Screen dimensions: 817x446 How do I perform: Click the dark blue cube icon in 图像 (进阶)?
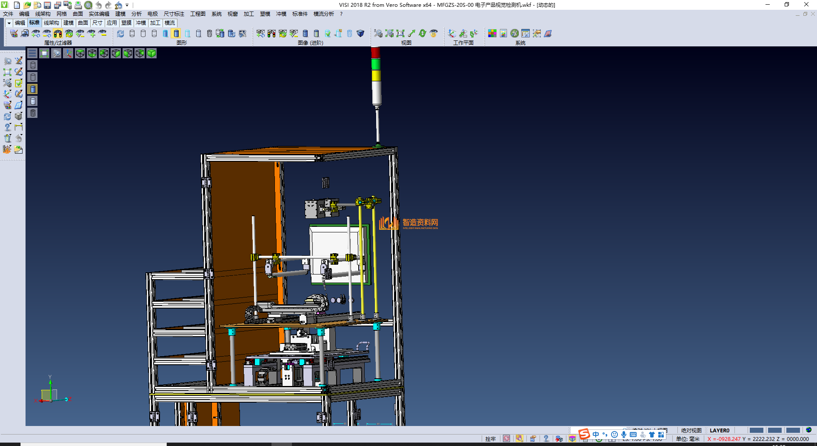tap(360, 34)
